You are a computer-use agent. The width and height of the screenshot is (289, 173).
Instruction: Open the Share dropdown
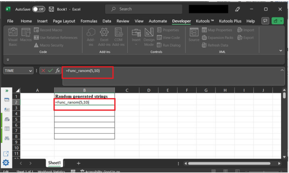point(277,21)
